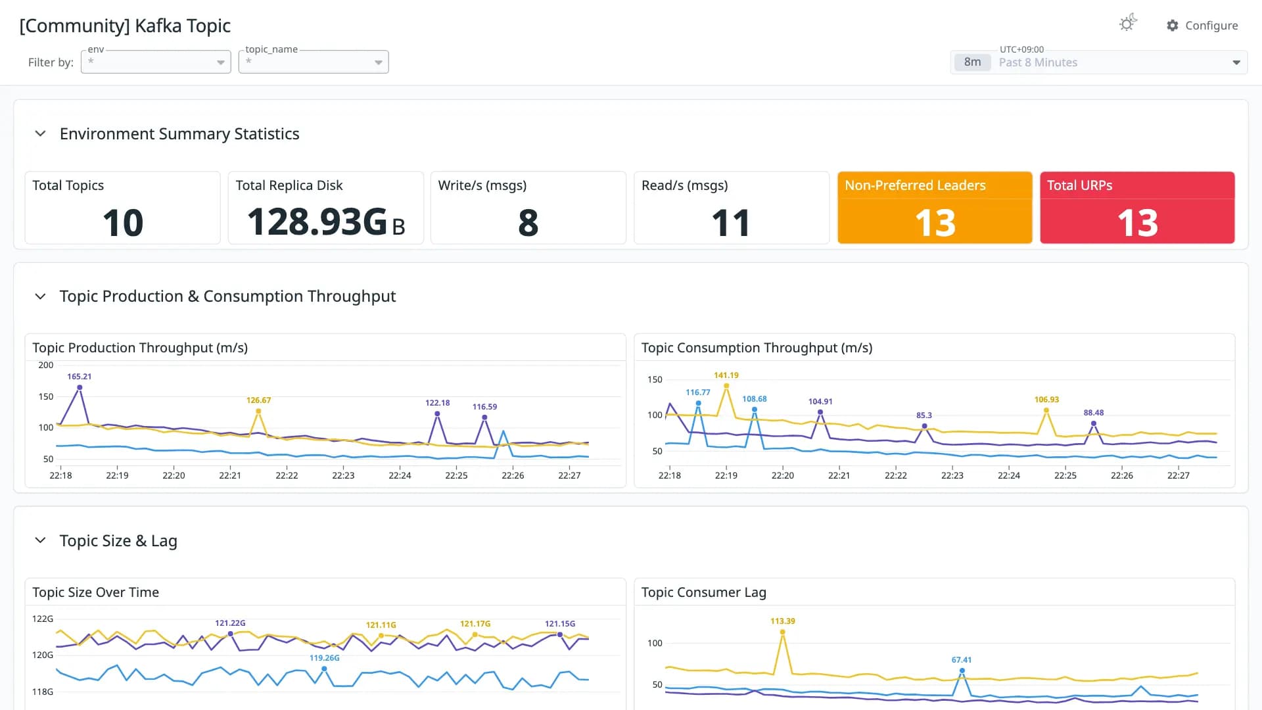Screen dimensions: 1262x710
Task: Click the Topic Consumption Throughput (m/s) title
Action: (x=757, y=348)
